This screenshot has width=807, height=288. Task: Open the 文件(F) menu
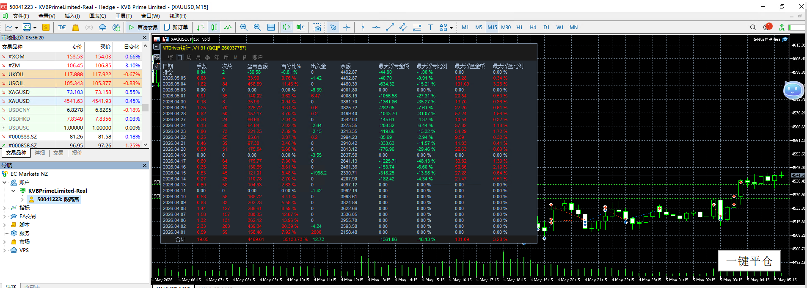click(21, 16)
